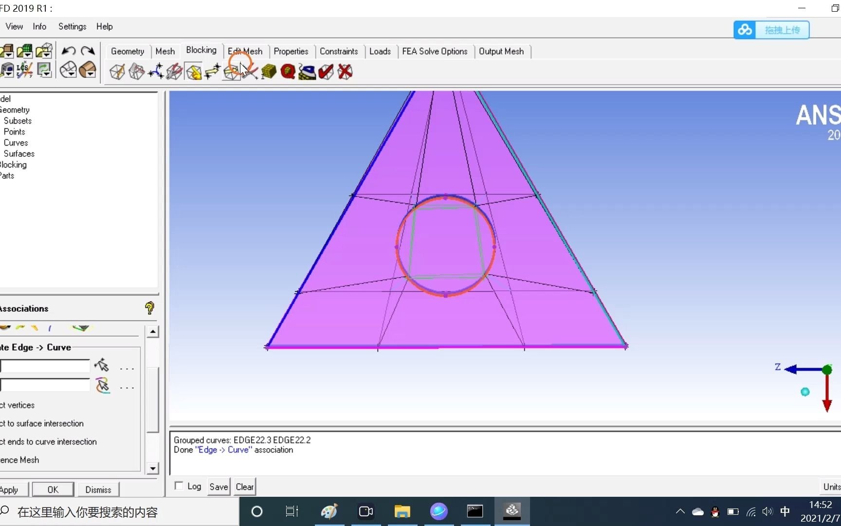Open the Solid display dropdown
841x526 pixels.
(88, 70)
